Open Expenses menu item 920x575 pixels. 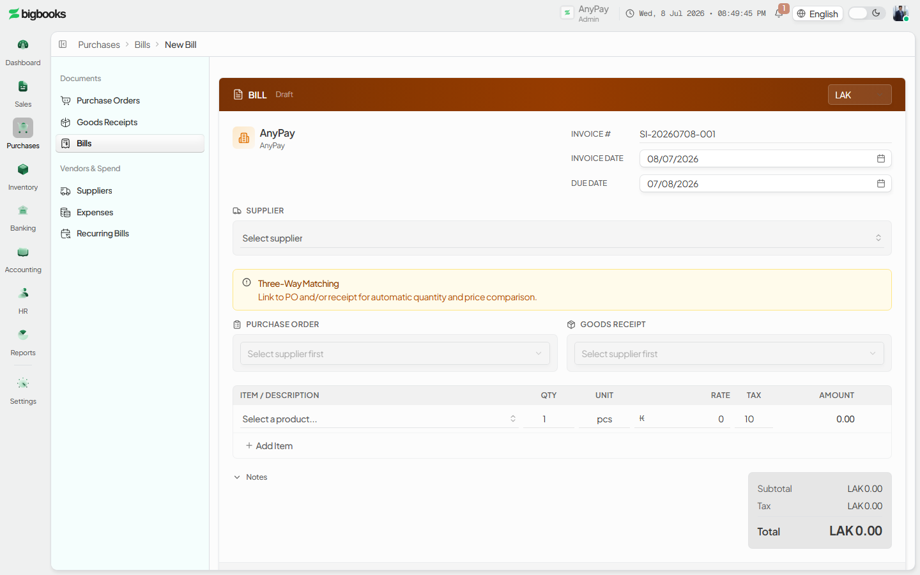[x=130, y=212]
